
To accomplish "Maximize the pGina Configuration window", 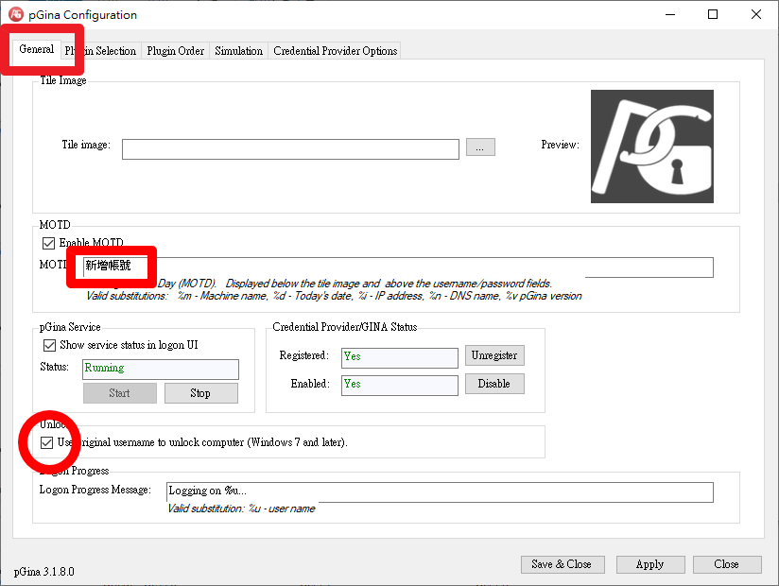I will (713, 14).
